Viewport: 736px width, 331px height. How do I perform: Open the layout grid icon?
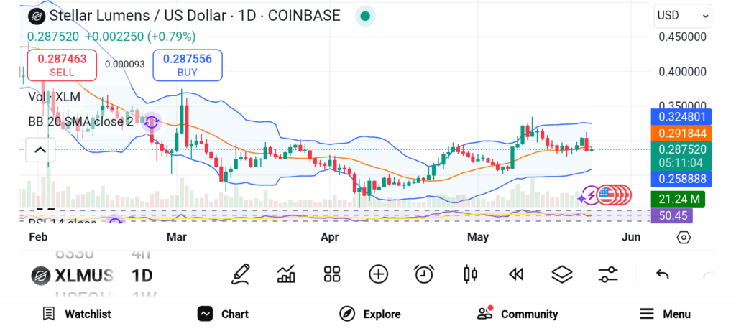[332, 274]
